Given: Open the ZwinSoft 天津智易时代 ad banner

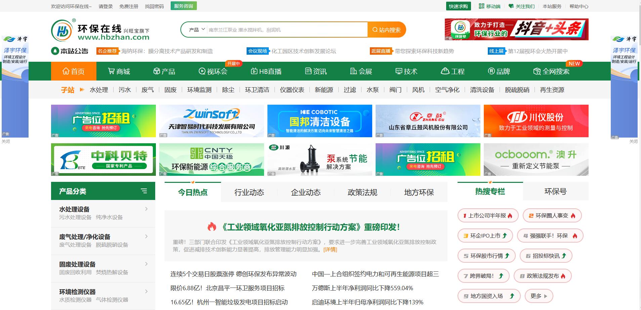Looking at the screenshot, I should click(212, 121).
